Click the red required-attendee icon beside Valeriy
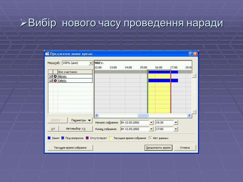243x182 pixels. coord(55,80)
